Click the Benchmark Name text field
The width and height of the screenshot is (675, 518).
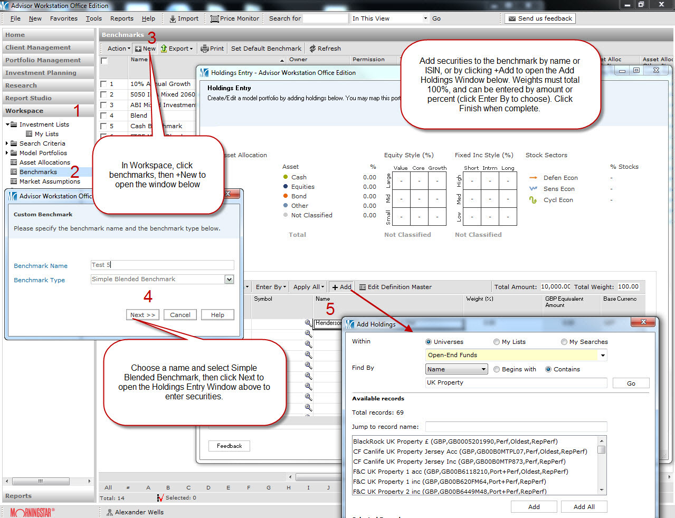(x=162, y=265)
